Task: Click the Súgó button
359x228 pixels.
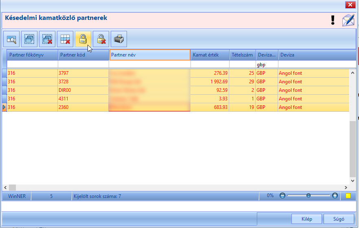Action: (339, 219)
